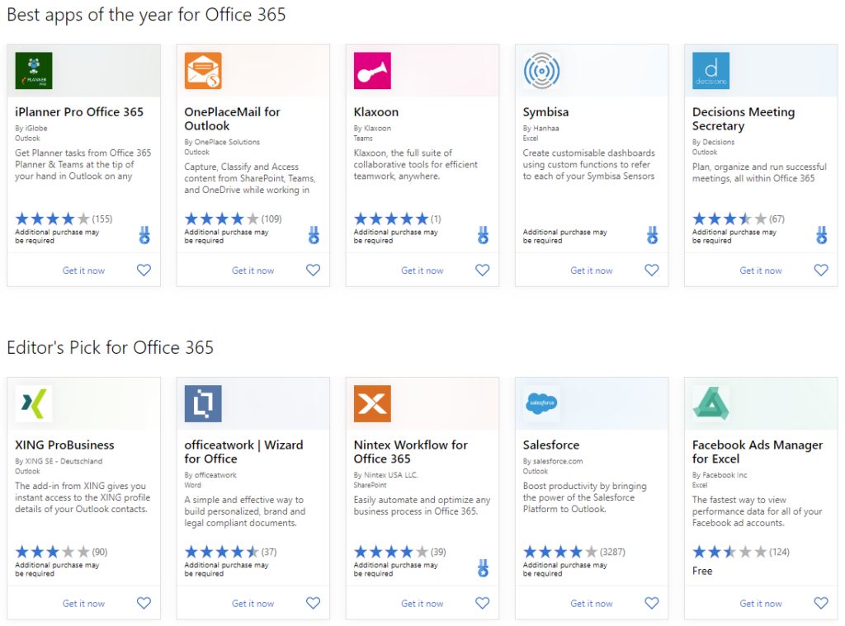This screenshot has height=626, width=845.
Task: Add Klaxoon to favorites via heart
Action: tap(482, 270)
